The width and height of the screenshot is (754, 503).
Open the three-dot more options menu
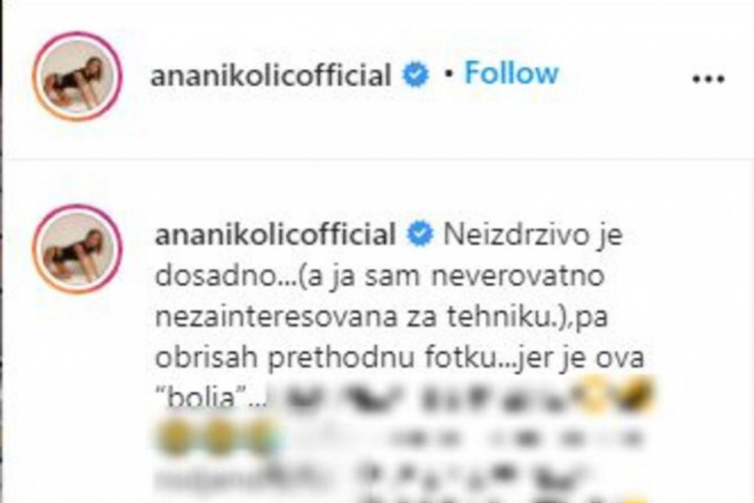click(x=709, y=79)
